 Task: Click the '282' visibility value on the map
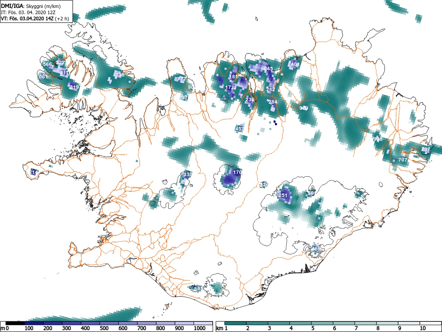click(x=271, y=89)
